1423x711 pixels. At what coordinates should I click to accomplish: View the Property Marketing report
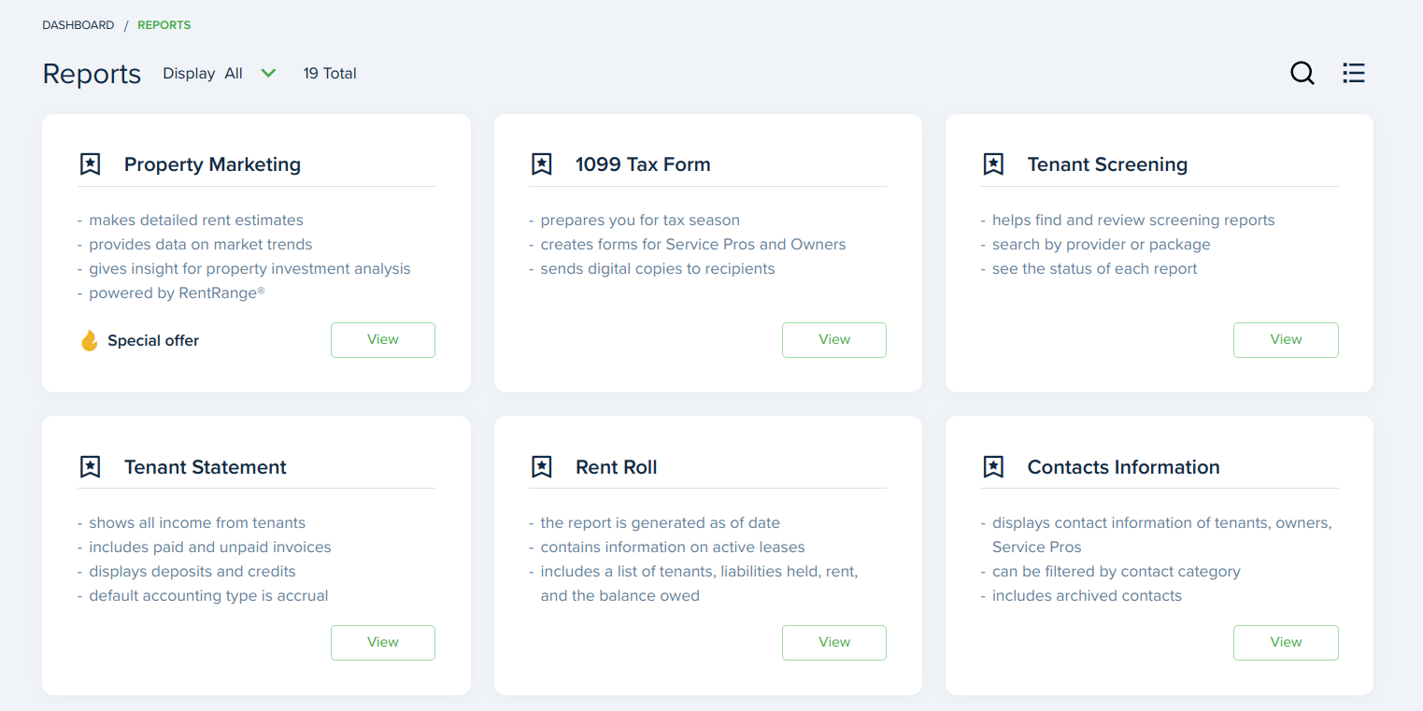click(382, 340)
